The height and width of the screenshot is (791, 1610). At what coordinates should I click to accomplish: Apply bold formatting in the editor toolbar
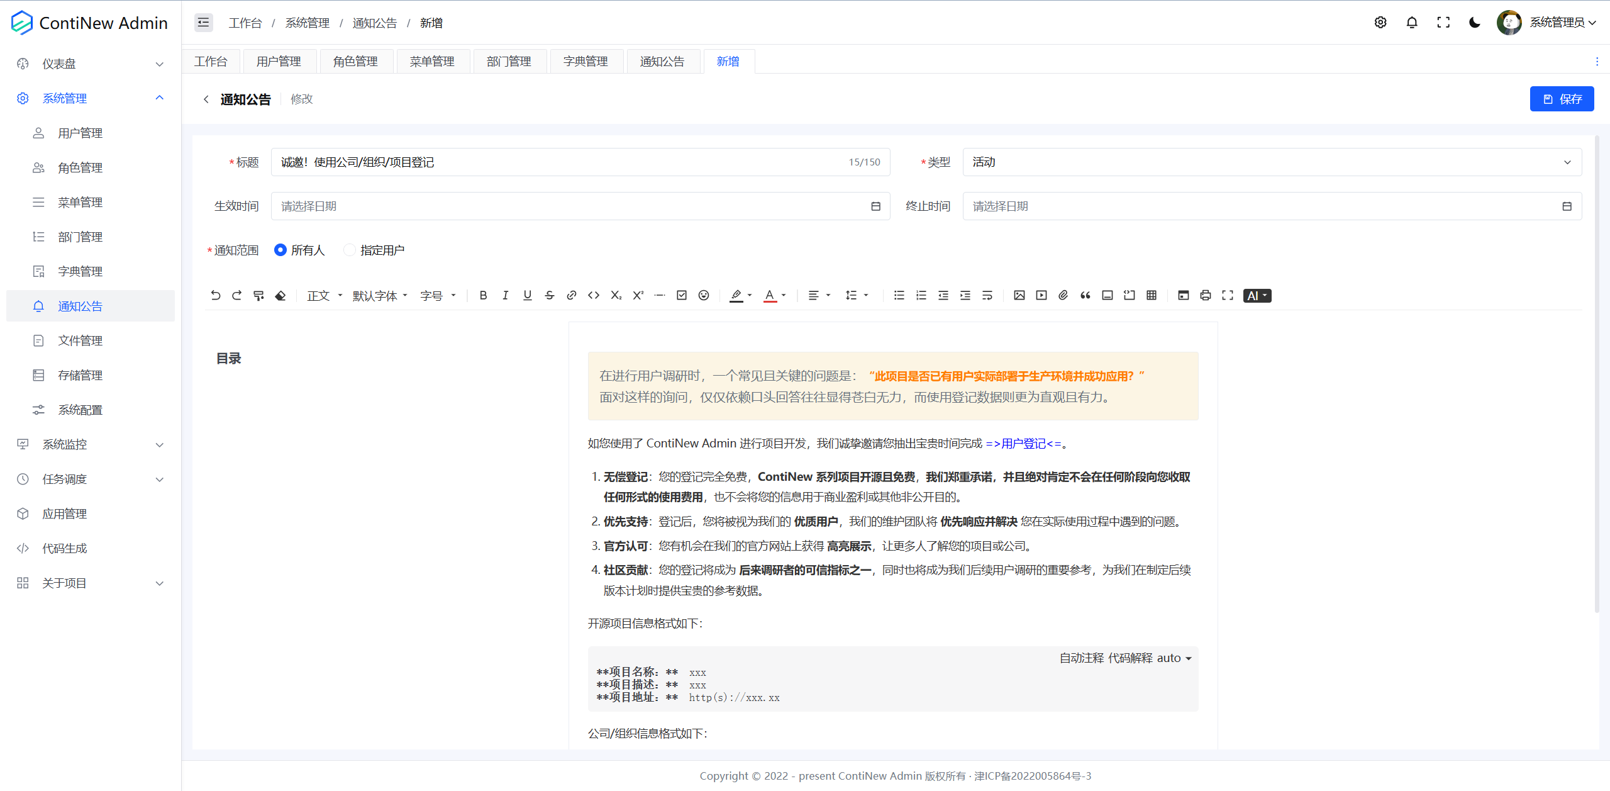483,295
